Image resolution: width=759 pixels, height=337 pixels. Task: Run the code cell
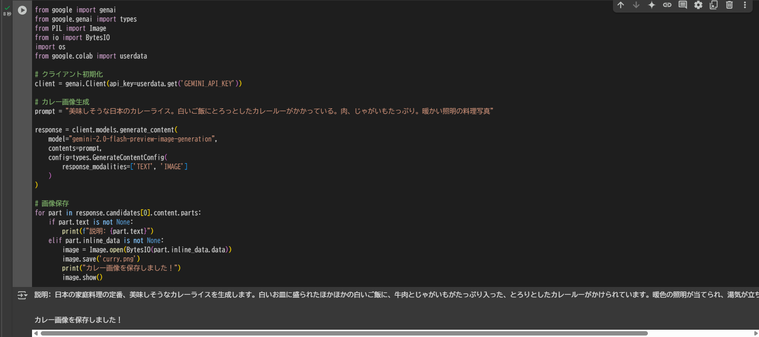click(22, 10)
